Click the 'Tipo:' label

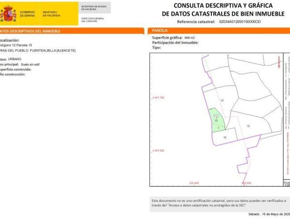pyautogui.click(x=156, y=48)
